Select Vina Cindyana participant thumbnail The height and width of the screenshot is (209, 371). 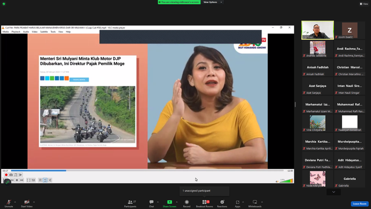318,123
